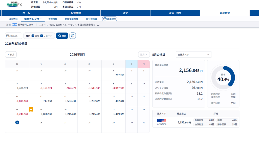Screen dimensions: 259x147
Task: Go to next month with 翌月
Action: coord(144,55)
